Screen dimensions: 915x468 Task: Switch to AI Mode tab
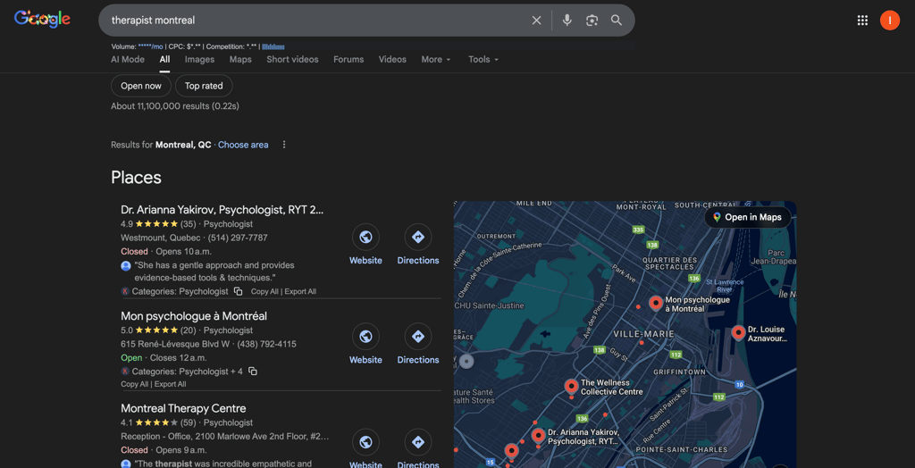pyautogui.click(x=128, y=60)
